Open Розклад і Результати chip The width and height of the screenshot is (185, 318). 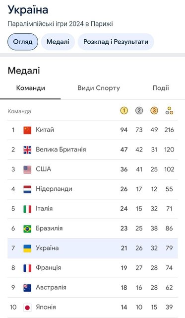tap(116, 42)
